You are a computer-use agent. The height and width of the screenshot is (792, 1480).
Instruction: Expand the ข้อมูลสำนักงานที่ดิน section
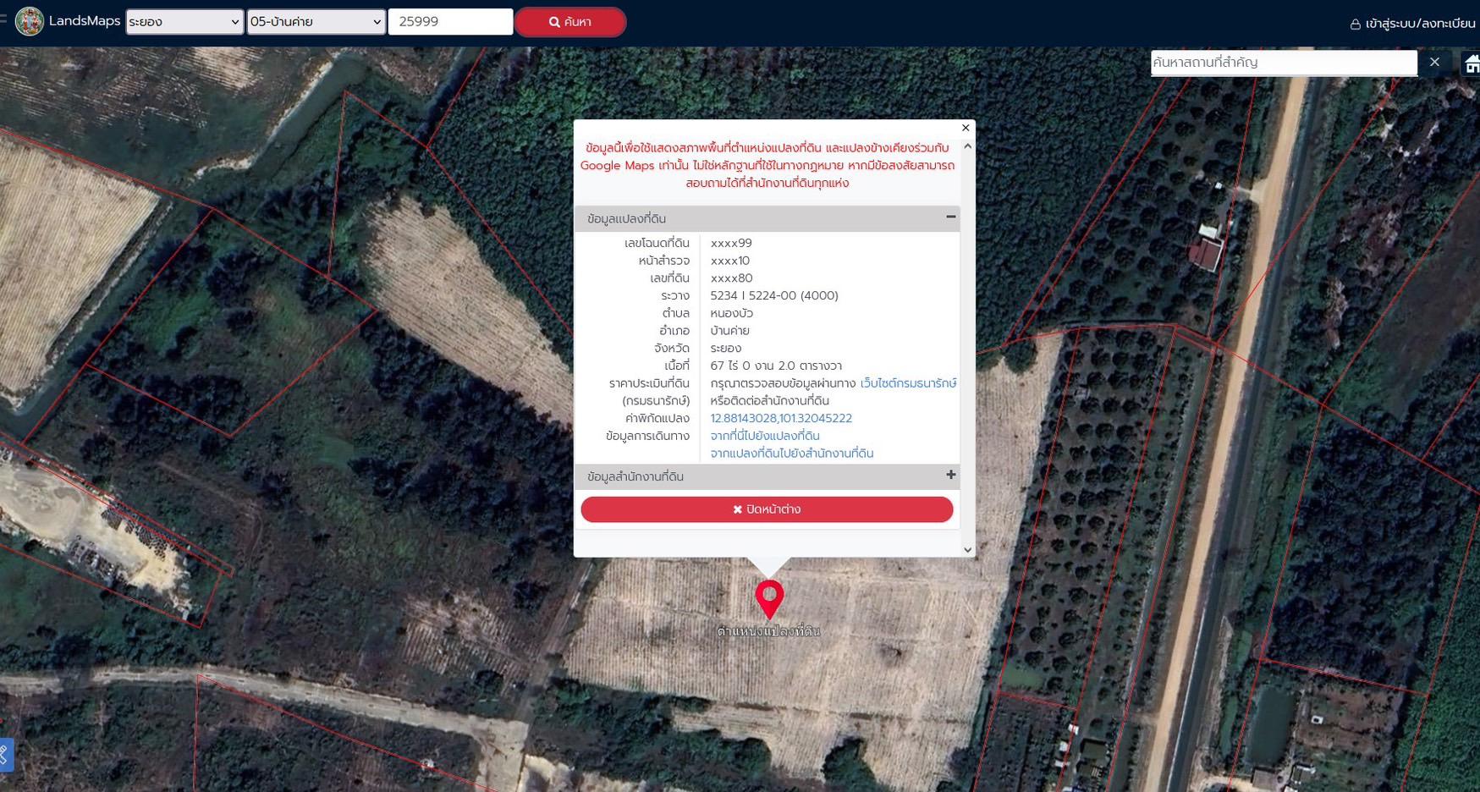(767, 476)
